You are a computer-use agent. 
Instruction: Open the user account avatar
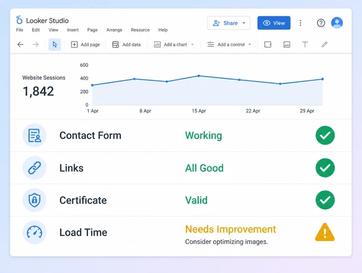point(337,23)
